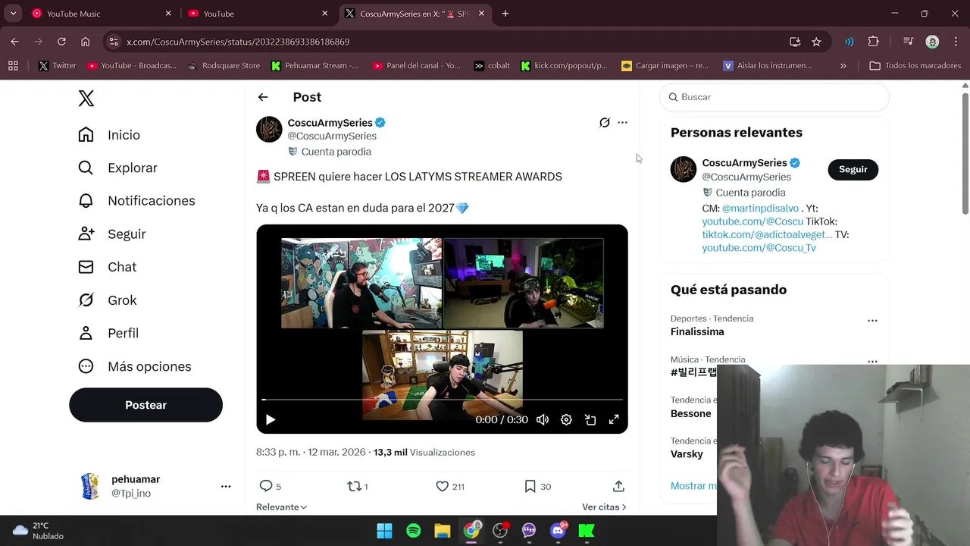Go to Inicio in the sidebar
This screenshot has width=970, height=546.
coord(109,135)
